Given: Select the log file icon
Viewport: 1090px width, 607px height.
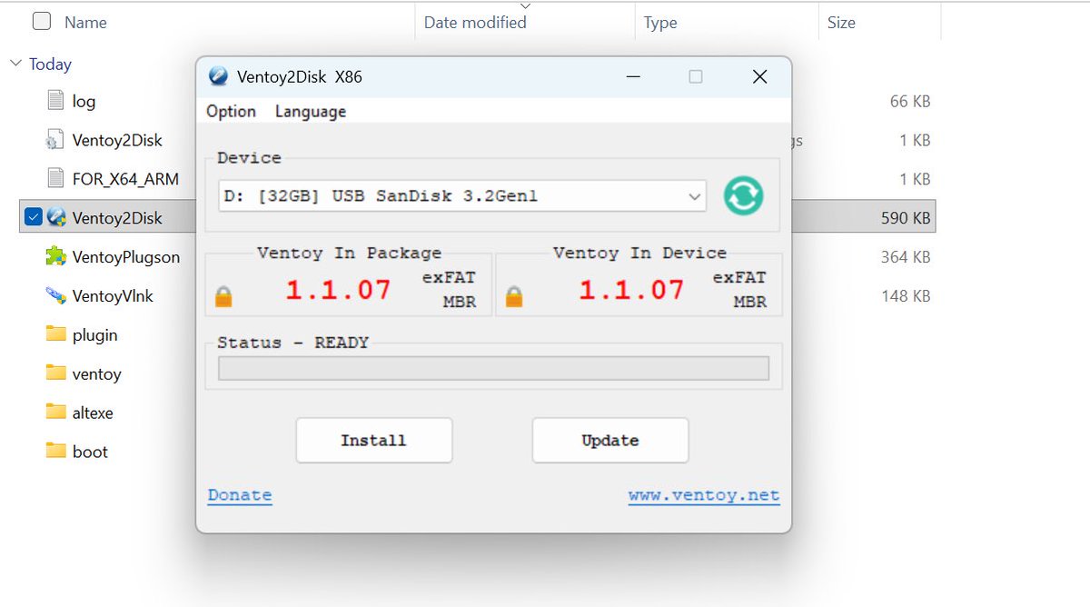Looking at the screenshot, I should [x=56, y=101].
